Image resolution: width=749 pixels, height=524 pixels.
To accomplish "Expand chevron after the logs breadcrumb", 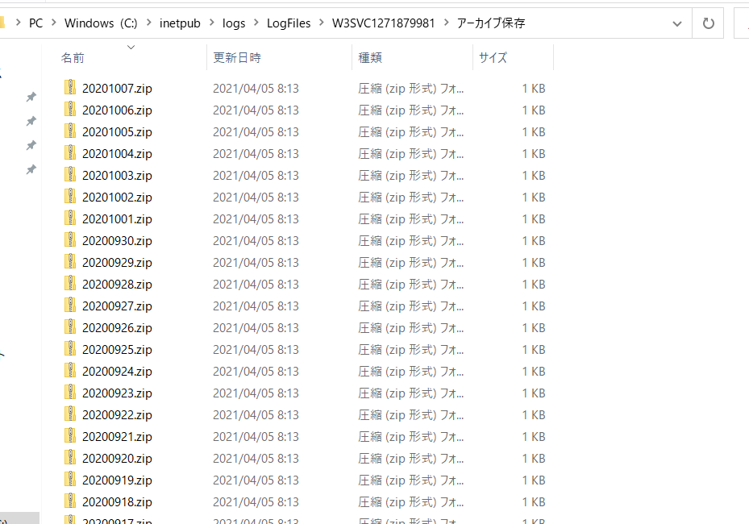I will pyautogui.click(x=256, y=23).
